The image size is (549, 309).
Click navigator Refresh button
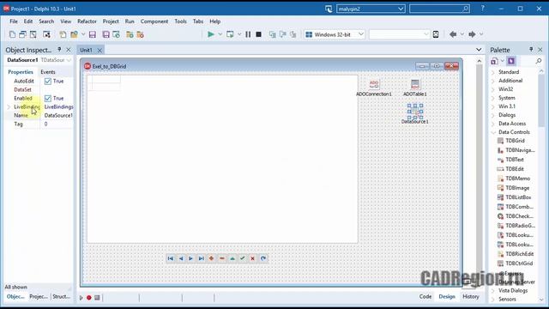[263, 258]
